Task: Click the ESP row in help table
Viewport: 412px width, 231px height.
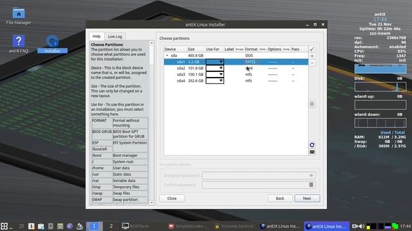Action: point(120,142)
